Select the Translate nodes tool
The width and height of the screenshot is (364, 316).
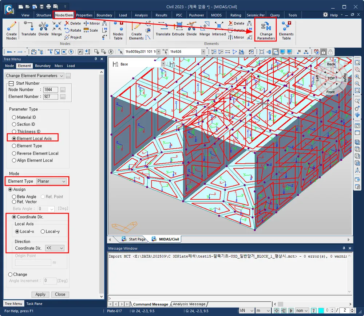(28, 29)
